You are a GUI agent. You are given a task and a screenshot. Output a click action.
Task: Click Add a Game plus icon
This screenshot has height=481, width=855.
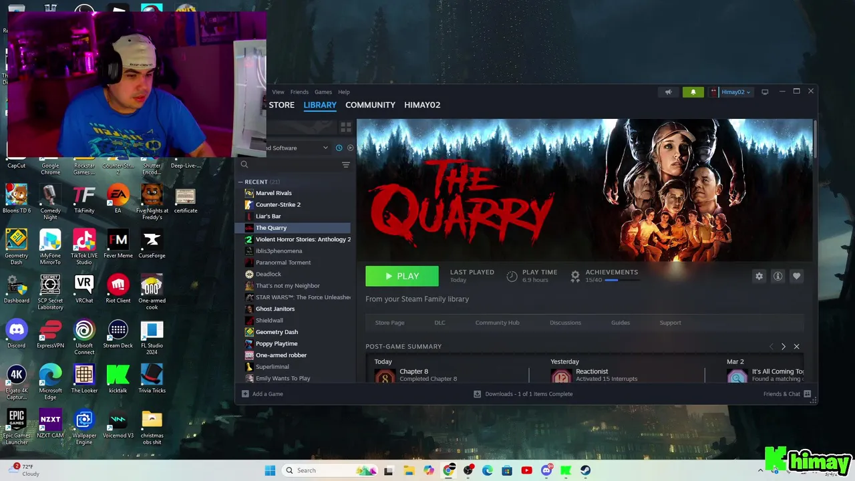pyautogui.click(x=245, y=394)
